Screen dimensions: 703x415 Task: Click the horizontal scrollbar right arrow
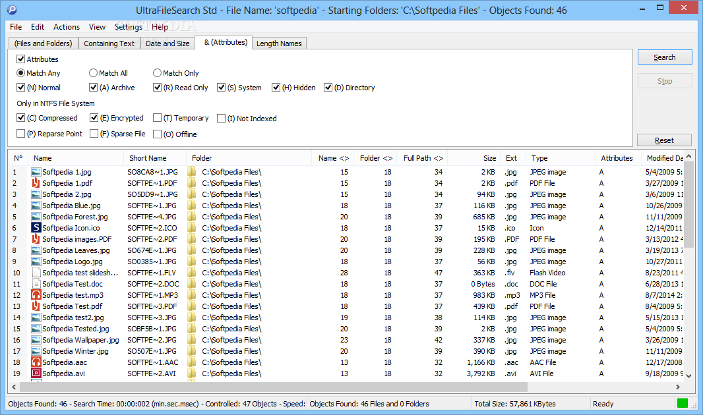(x=678, y=387)
